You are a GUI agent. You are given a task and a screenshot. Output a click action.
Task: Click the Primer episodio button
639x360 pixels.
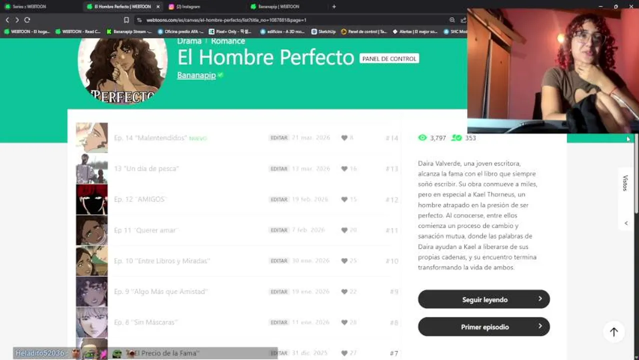(x=484, y=327)
